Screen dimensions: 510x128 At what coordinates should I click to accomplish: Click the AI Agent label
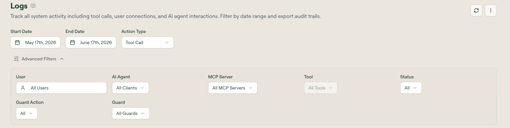pos(121,77)
